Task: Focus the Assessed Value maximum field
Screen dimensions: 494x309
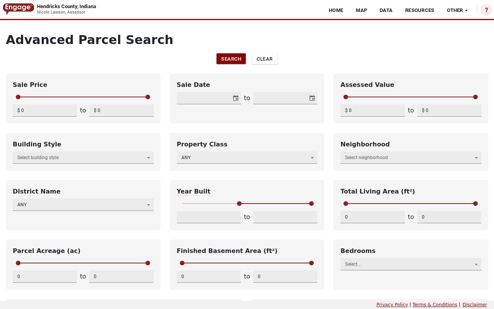Action: click(449, 110)
